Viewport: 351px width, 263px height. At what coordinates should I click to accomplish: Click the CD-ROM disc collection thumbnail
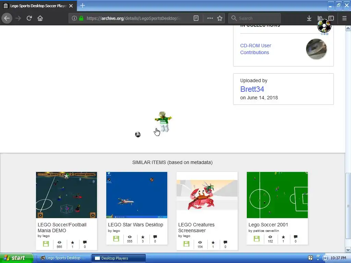(x=316, y=49)
